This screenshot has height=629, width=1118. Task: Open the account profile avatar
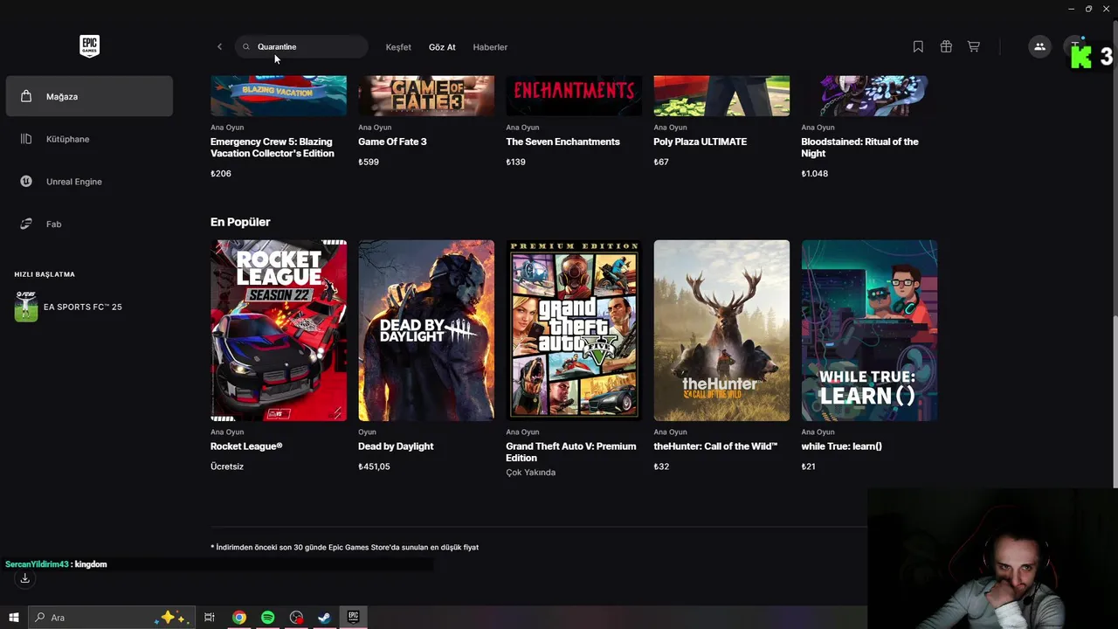1076,47
